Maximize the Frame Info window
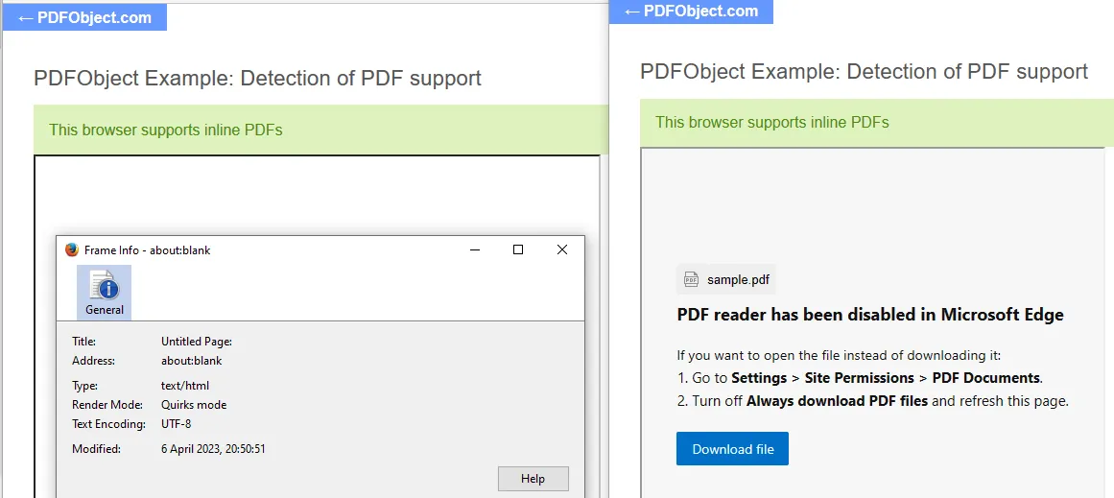Viewport: 1114px width, 498px height. point(518,250)
